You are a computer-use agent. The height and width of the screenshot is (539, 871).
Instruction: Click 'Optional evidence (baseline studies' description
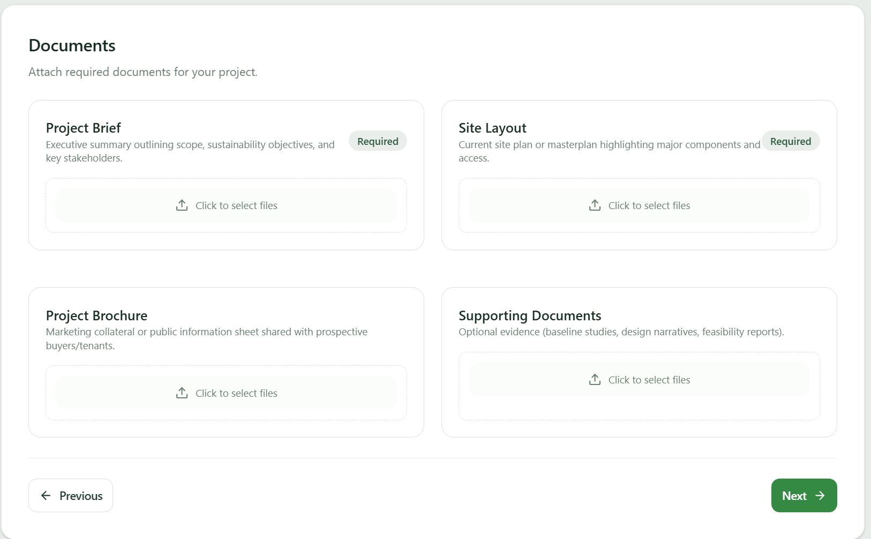(621, 332)
